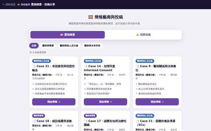The width and height of the screenshot is (211, 131).
Task: Click the small gallery icon in top breadcrumb
Action: tap(18, 5)
